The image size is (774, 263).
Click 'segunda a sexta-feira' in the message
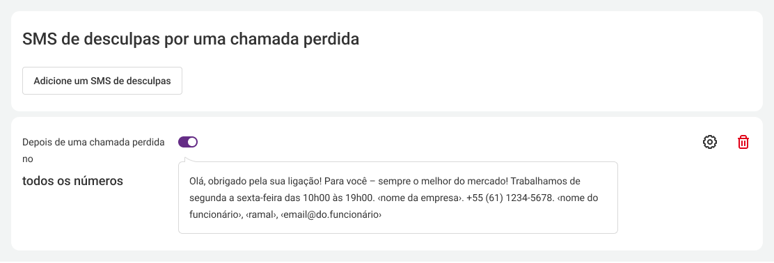(x=228, y=198)
